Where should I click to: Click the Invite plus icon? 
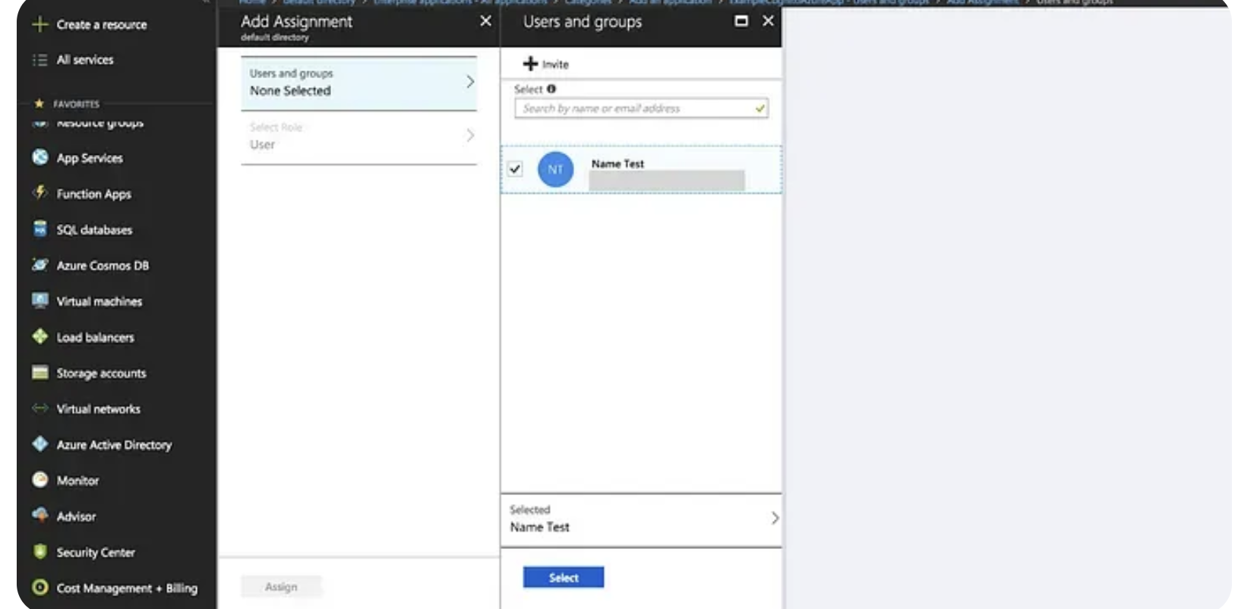530,64
